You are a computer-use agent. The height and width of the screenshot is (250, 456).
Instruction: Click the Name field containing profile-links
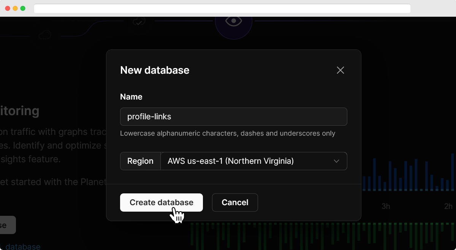click(x=233, y=117)
